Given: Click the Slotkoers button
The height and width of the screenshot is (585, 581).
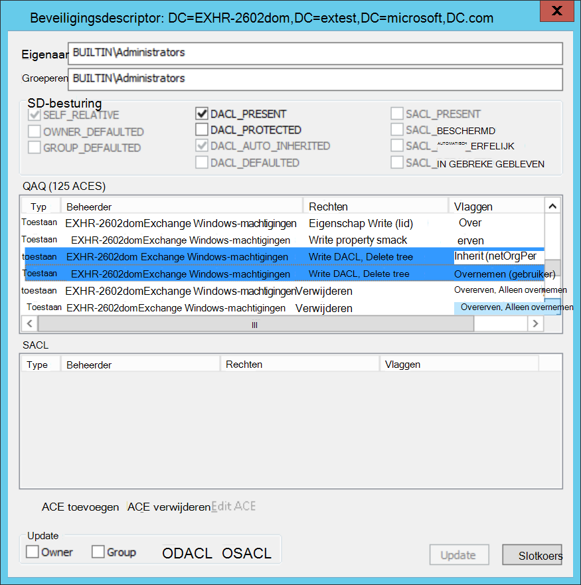Looking at the screenshot, I should point(533,554).
